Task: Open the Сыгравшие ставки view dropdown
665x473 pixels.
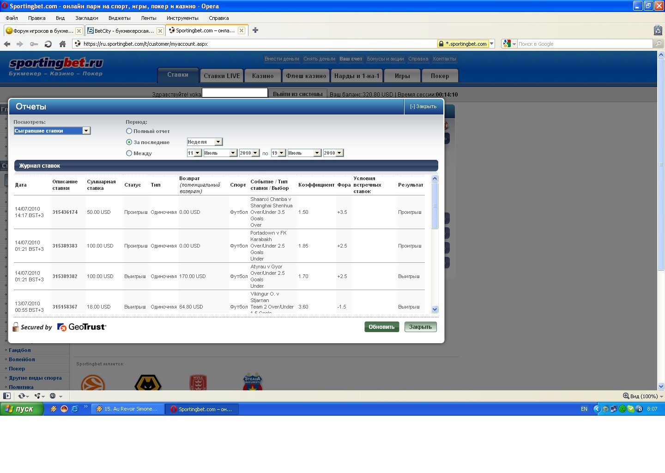Action: (x=52, y=131)
